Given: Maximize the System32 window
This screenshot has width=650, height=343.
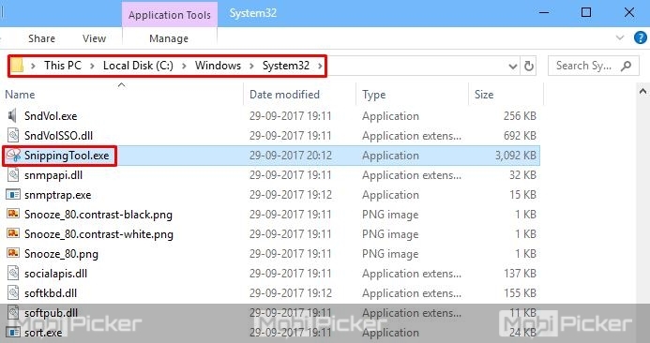Looking at the screenshot, I should [x=586, y=13].
